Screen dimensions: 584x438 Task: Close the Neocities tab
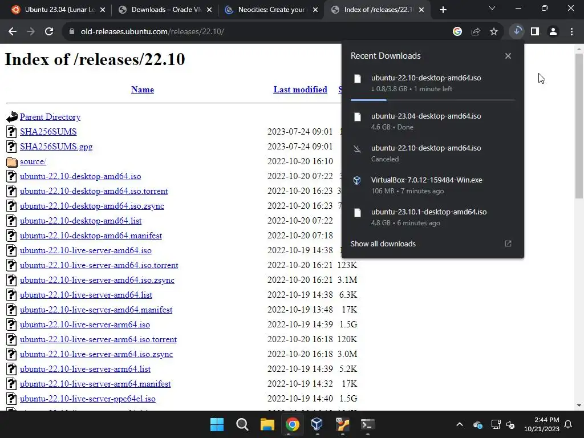(315, 10)
